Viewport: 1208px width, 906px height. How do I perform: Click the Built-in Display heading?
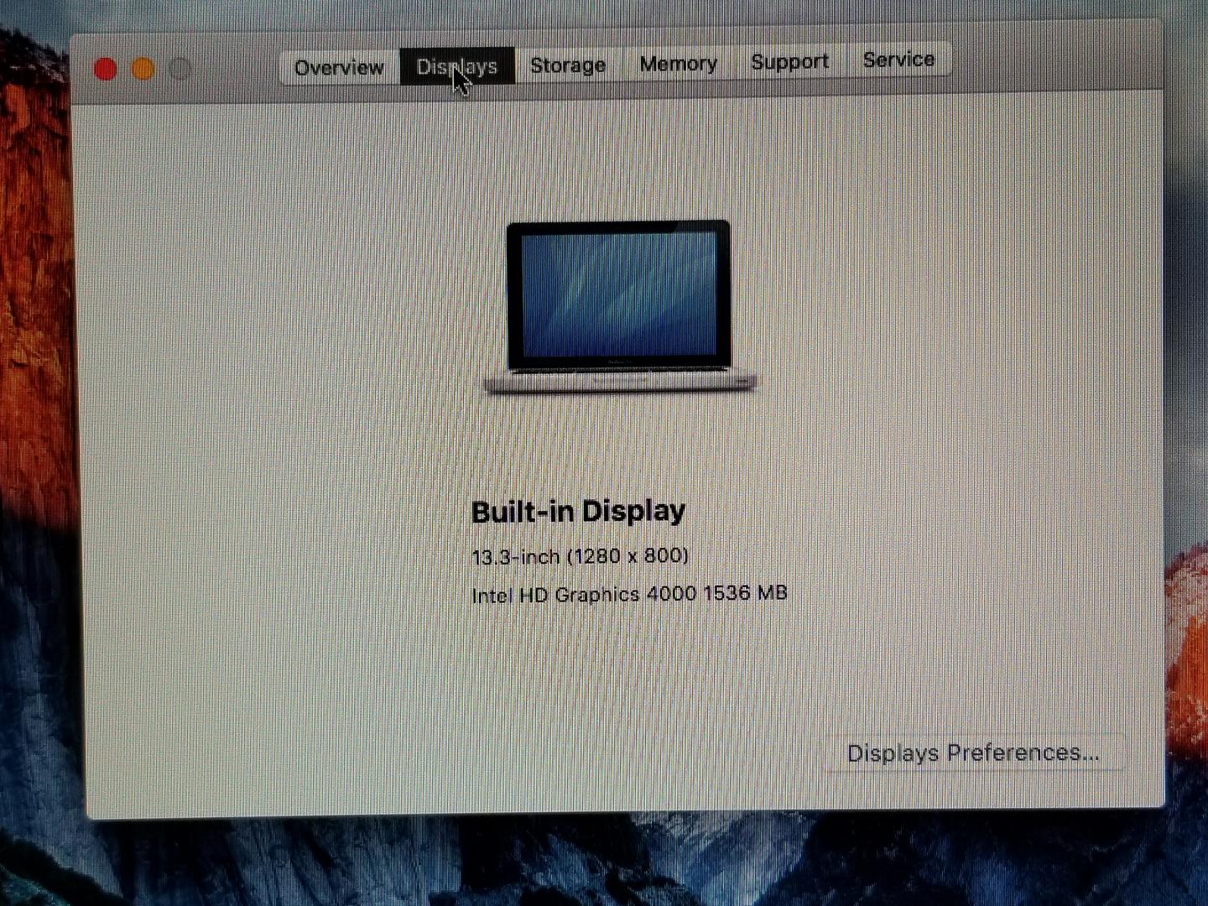click(579, 511)
